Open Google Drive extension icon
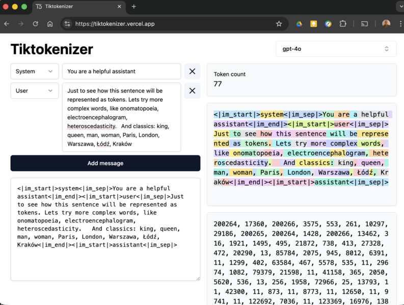This screenshot has height=305, width=404. [299, 24]
